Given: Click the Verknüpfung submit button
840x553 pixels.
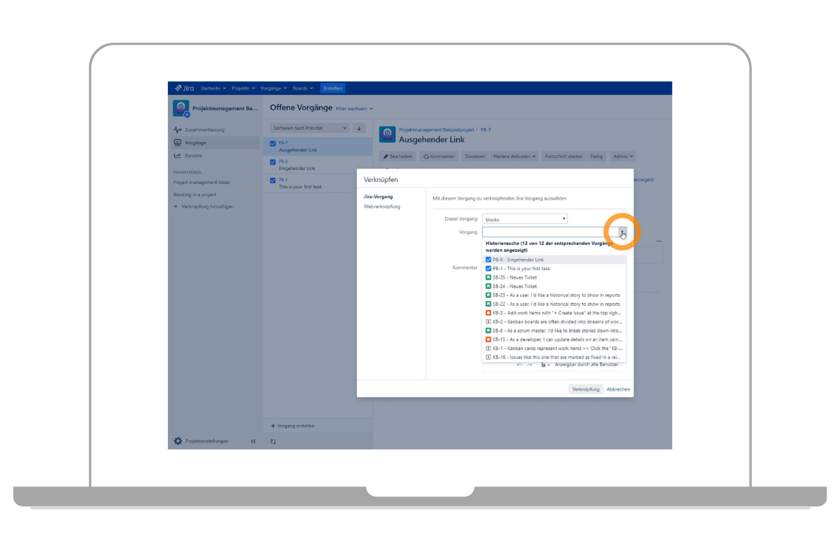Looking at the screenshot, I should [x=586, y=389].
